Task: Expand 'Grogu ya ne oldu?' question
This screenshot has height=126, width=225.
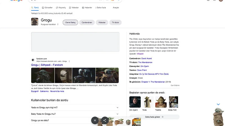Action: click(x=75, y=120)
